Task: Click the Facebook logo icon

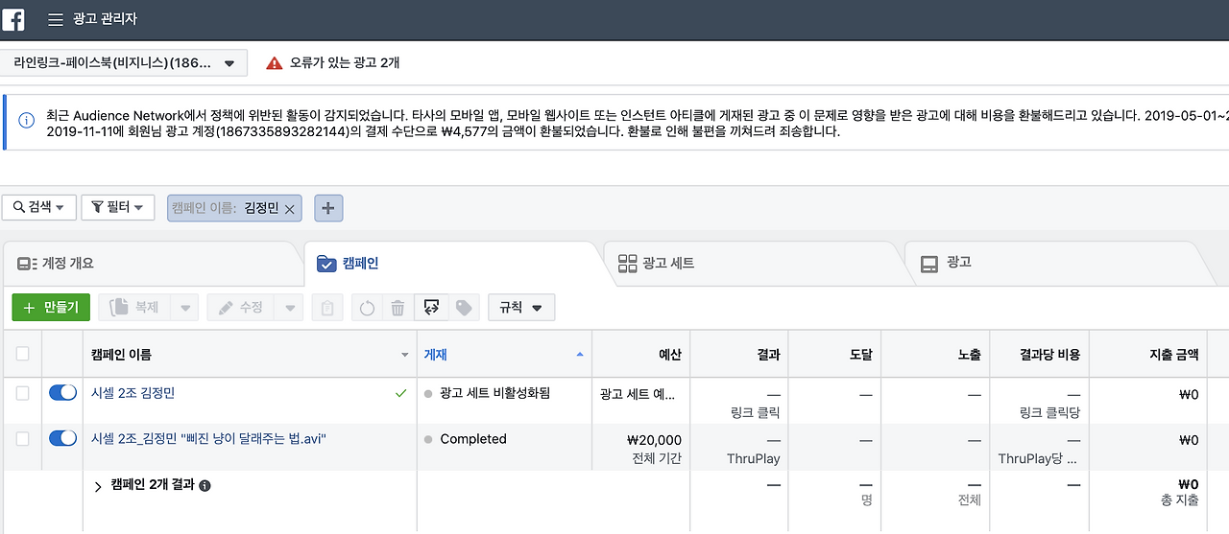Action: pos(13,19)
